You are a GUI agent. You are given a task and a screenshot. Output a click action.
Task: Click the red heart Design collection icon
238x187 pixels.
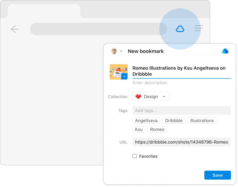[x=138, y=97]
